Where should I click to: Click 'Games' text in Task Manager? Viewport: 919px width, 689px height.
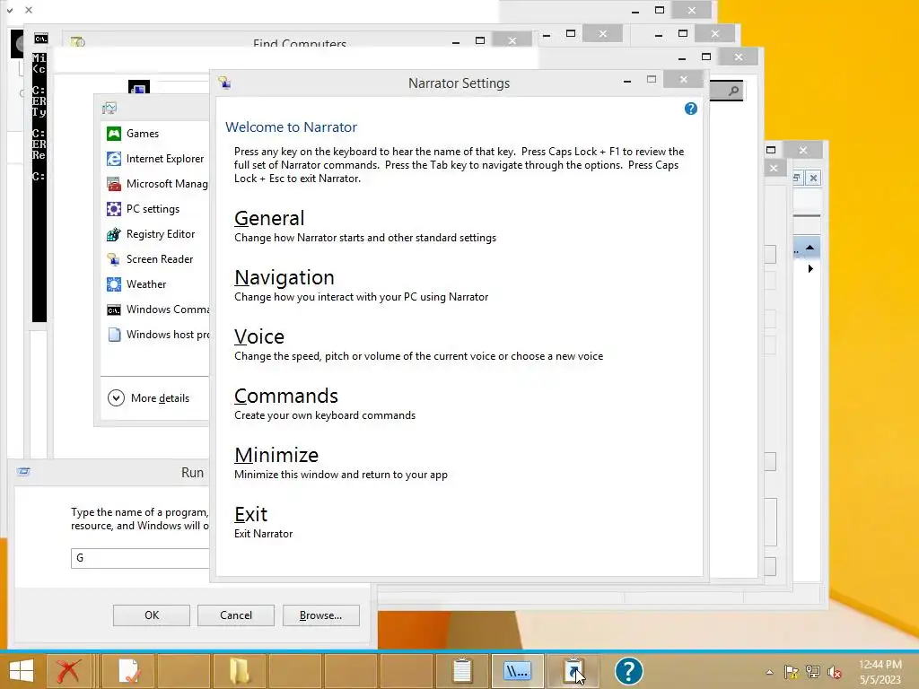(x=143, y=134)
